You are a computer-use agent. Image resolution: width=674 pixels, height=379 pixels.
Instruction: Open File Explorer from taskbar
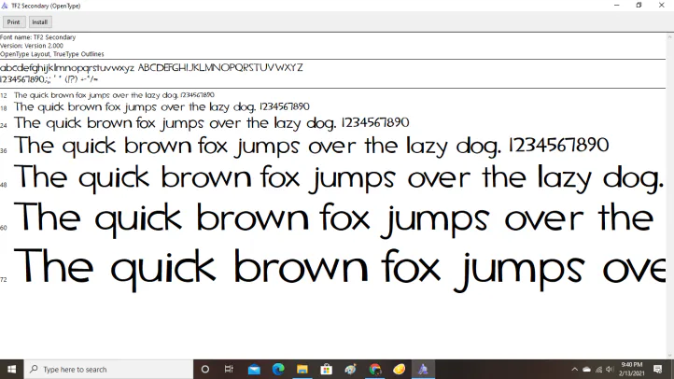pos(302,369)
